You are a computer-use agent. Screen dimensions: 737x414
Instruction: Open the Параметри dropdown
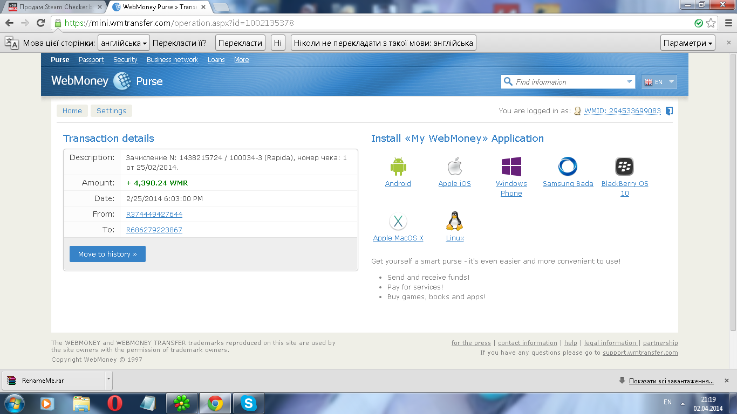(x=688, y=43)
